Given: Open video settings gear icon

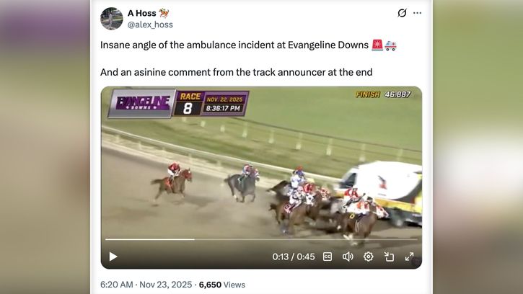Looking at the screenshot, I should point(368,257).
